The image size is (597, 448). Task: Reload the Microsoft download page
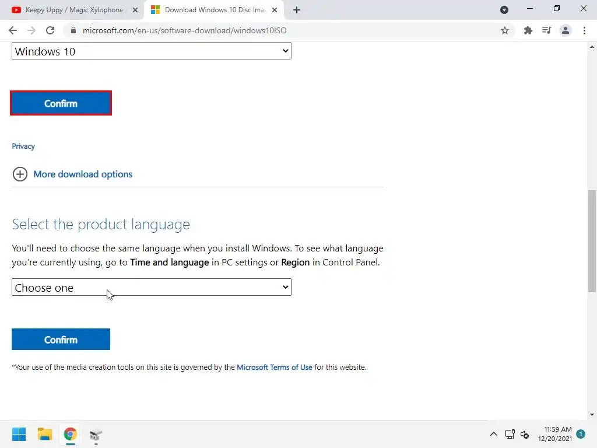click(50, 30)
